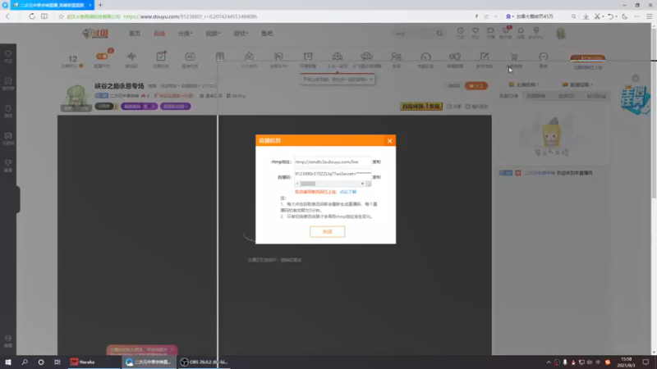This screenshot has width=657, height=369.
Task: Click the orange follow heart button
Action: coord(476,86)
